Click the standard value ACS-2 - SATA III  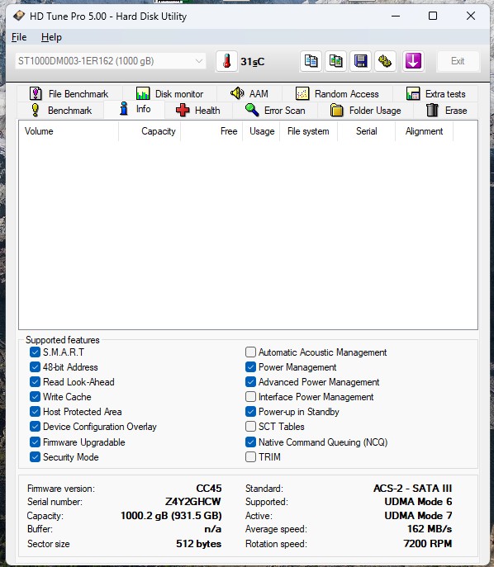412,489
